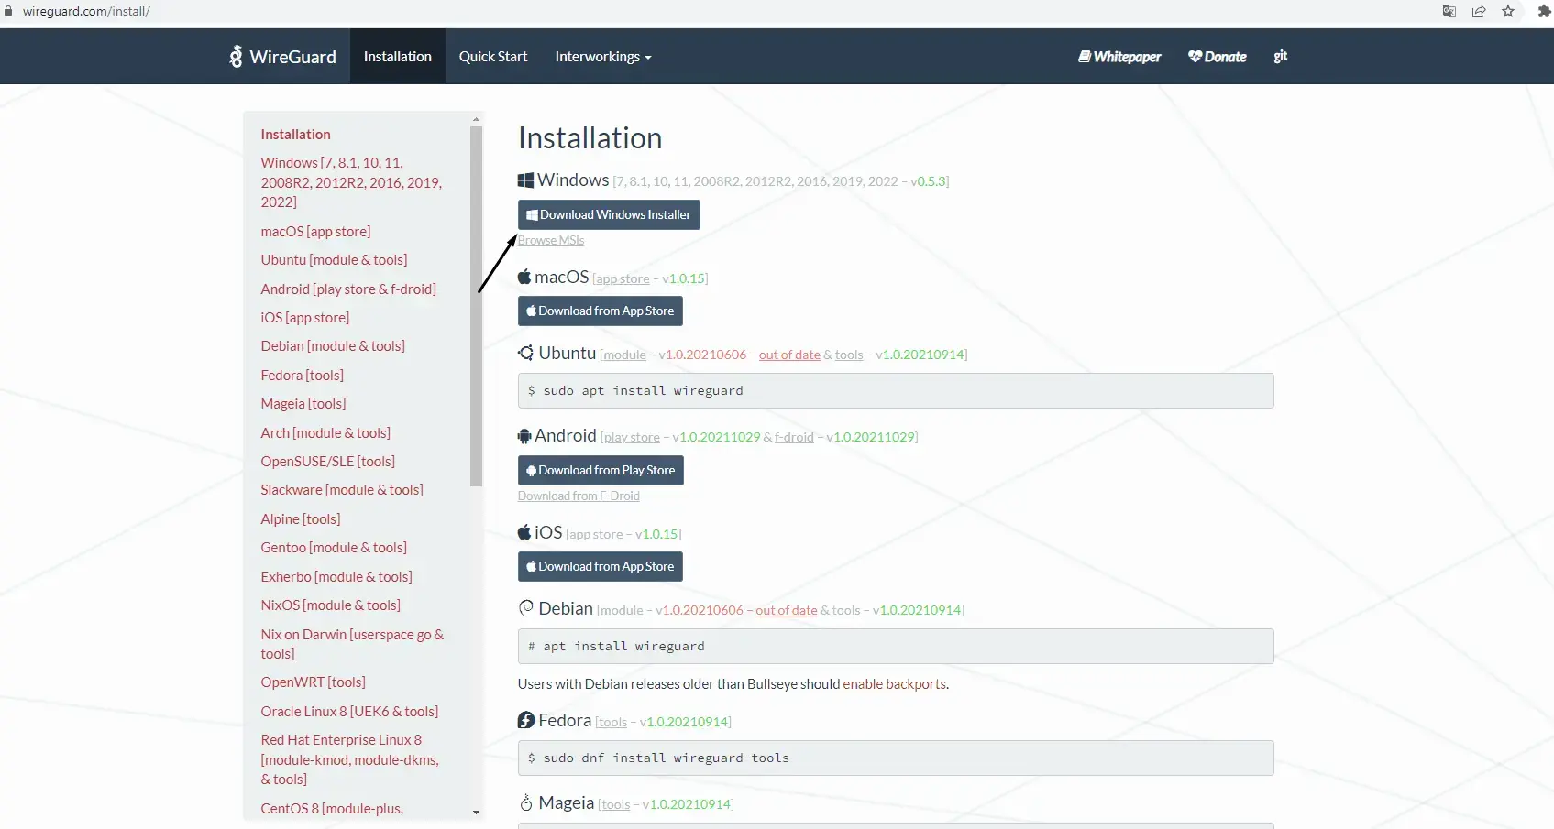
Task: Open the Download from F-Droid link
Action: (x=579, y=496)
